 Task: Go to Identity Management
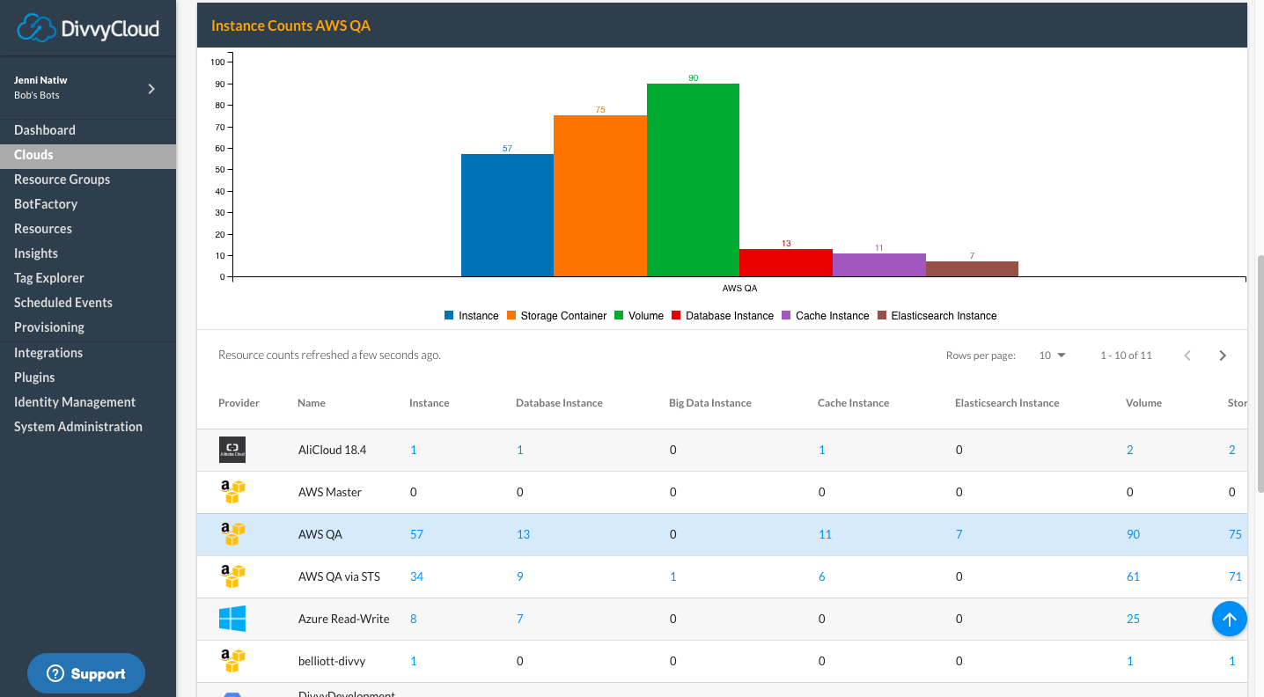tap(75, 401)
